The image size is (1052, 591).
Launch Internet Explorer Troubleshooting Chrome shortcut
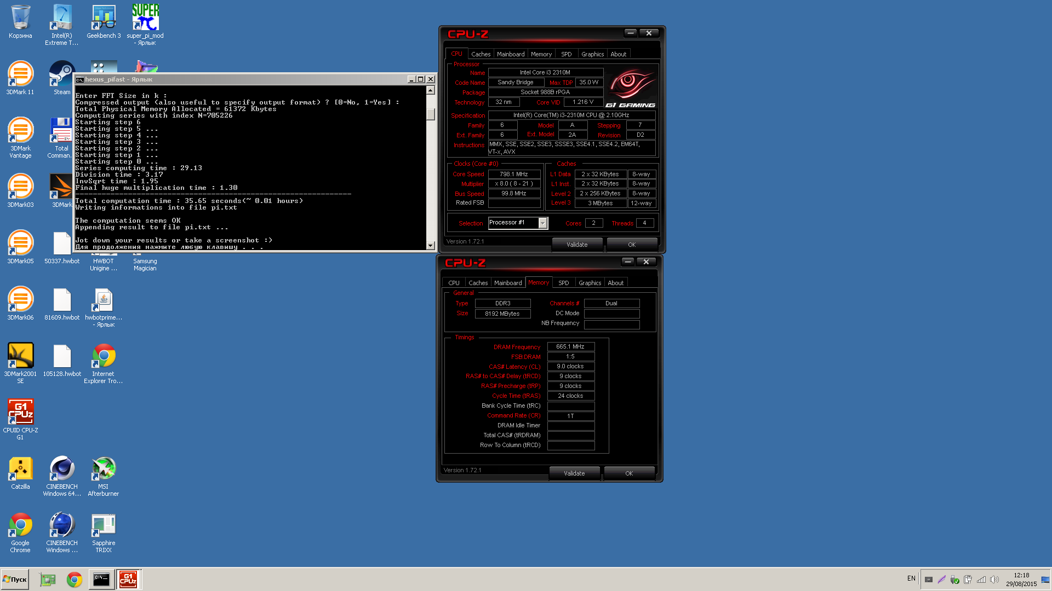[x=104, y=363]
